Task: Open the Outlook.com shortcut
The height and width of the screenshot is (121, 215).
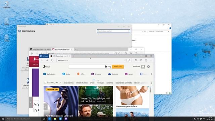Action: (x=49, y=74)
